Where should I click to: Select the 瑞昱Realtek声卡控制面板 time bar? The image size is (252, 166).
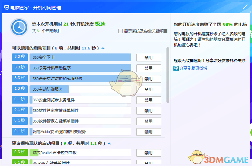click(x=80, y=153)
